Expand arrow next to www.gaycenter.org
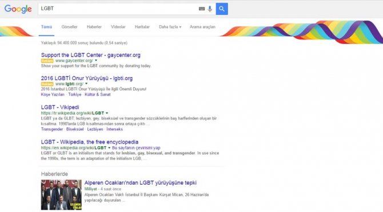This screenshot has height=212, width=383. tap(96, 61)
